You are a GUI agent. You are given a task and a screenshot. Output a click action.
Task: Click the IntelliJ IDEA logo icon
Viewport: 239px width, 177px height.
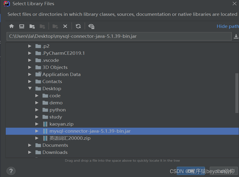(x=7, y=4)
